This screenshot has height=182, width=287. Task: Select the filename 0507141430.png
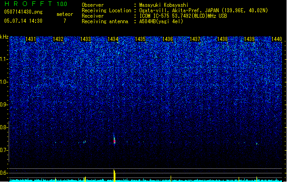23,12
